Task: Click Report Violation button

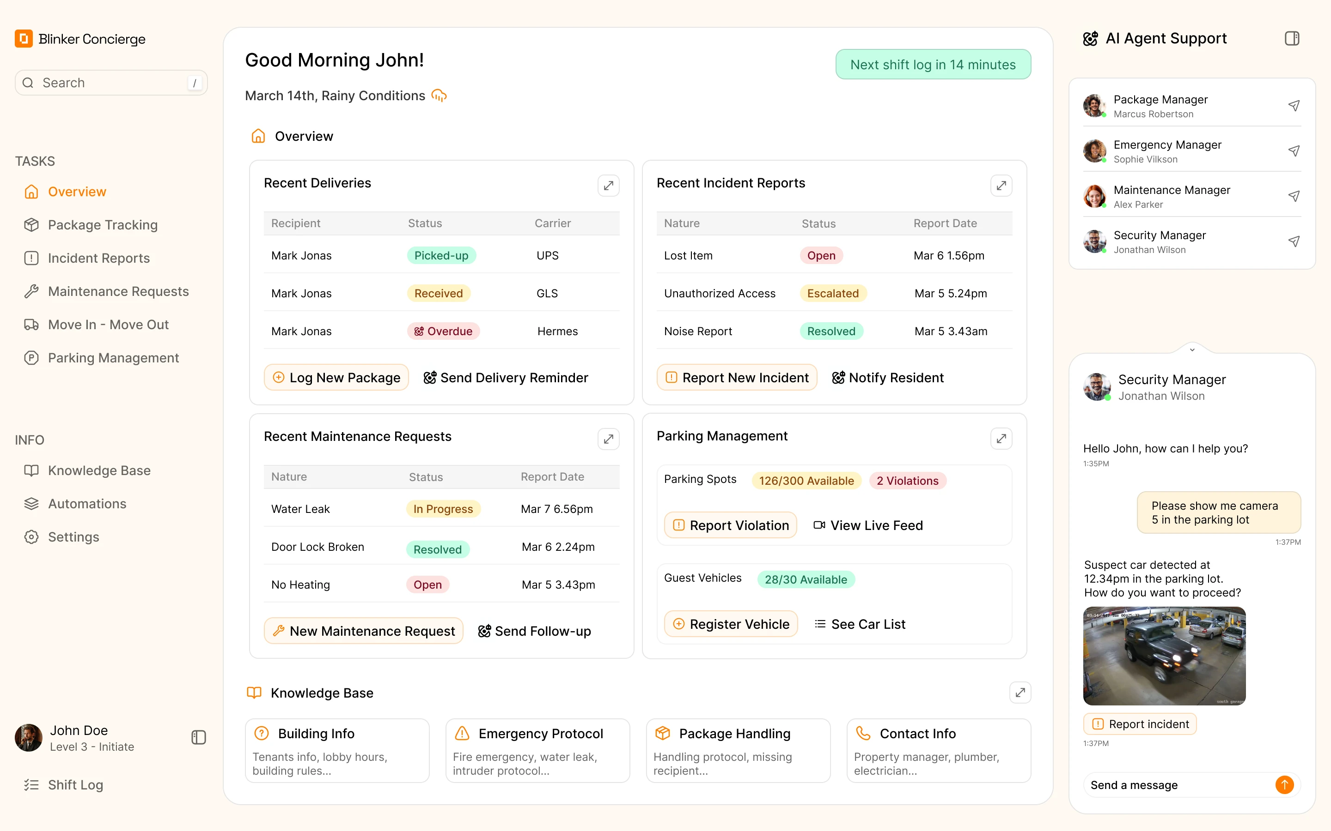Action: (730, 525)
